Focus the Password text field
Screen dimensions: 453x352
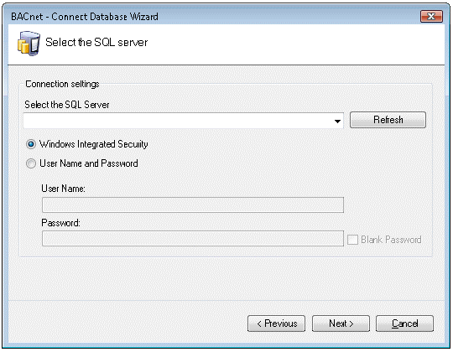193,238
